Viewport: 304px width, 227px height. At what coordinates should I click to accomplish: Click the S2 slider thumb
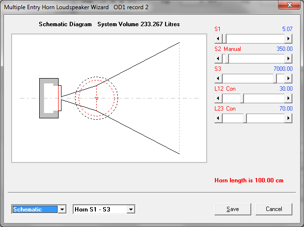pos(227,59)
